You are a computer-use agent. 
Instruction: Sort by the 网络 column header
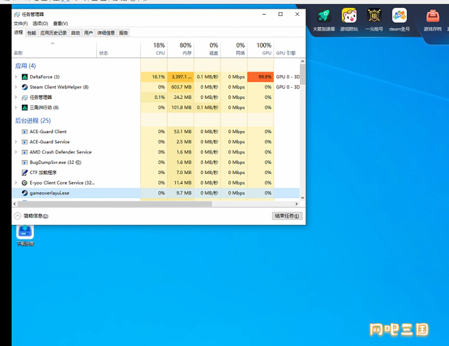(234, 49)
